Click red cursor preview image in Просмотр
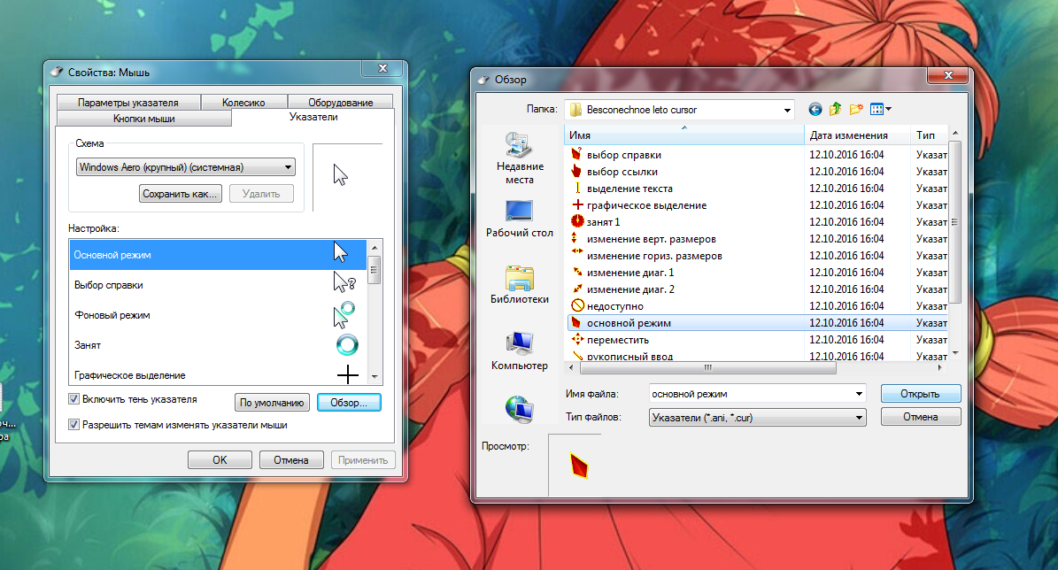 tap(579, 466)
